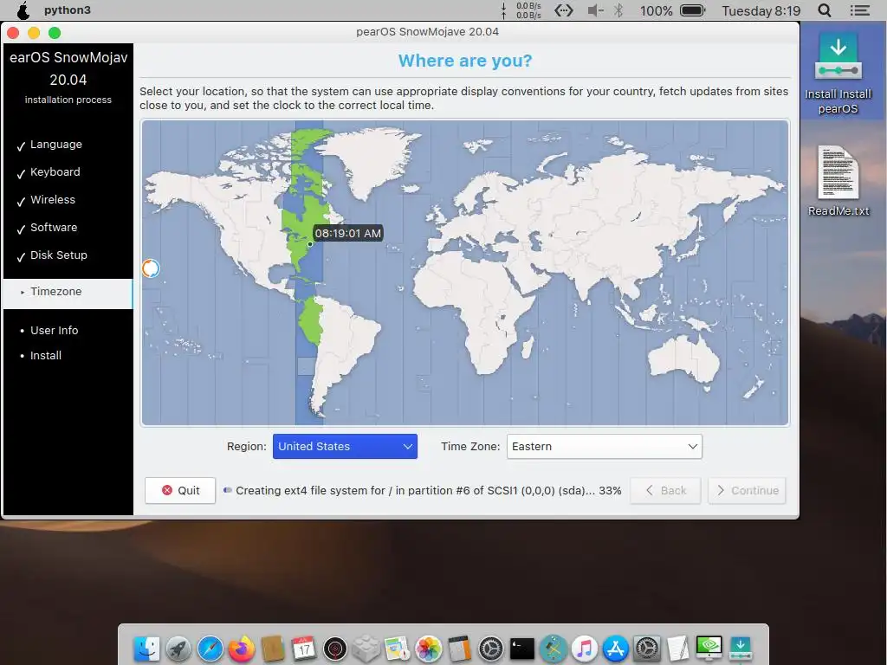Click the Continue button
This screenshot has height=665, width=887.
tap(747, 490)
